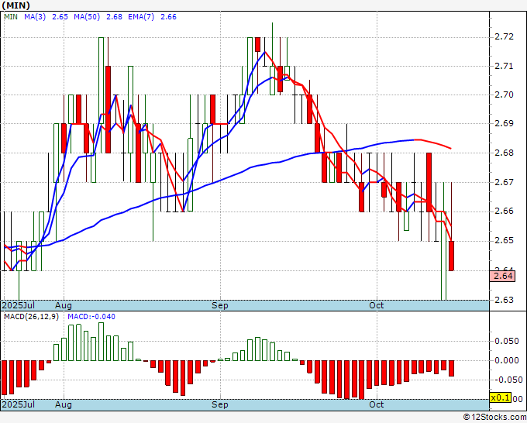
Task: Click the Aug label on MACD axis
Action: coord(64,404)
